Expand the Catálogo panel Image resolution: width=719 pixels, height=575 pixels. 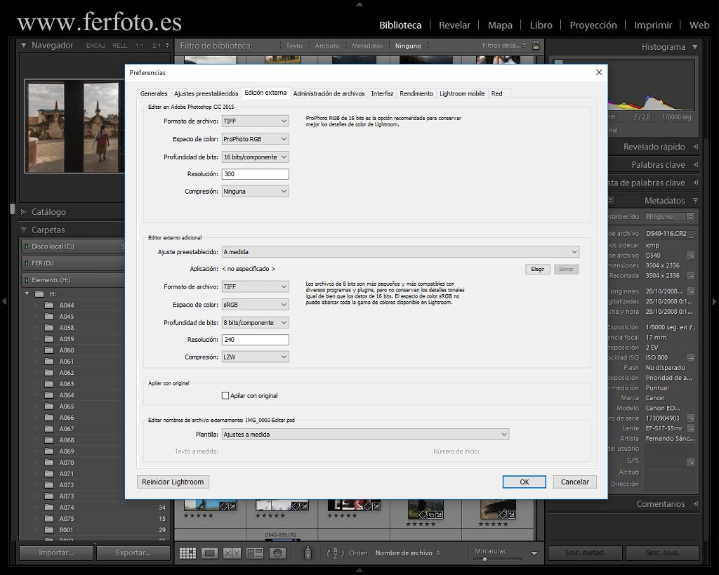click(23, 212)
